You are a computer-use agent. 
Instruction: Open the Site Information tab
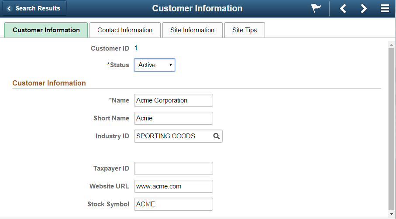click(193, 30)
